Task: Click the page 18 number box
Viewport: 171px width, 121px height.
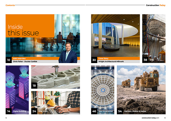Action: tap(34, 86)
